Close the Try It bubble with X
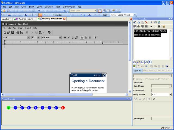 coord(104,75)
